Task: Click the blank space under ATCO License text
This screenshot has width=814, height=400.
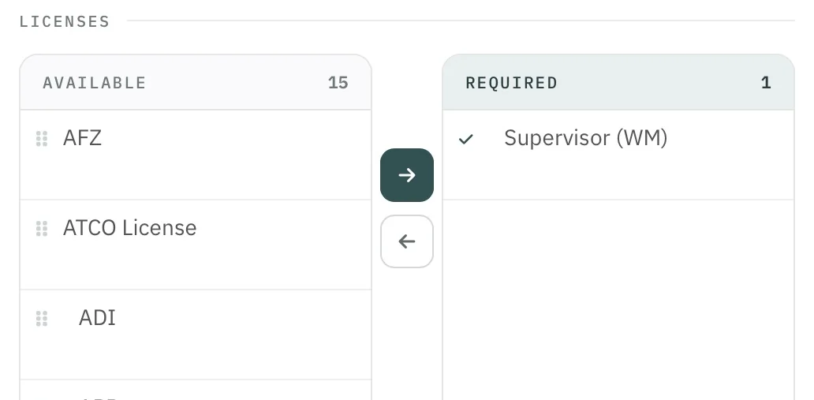Action: [x=196, y=265]
